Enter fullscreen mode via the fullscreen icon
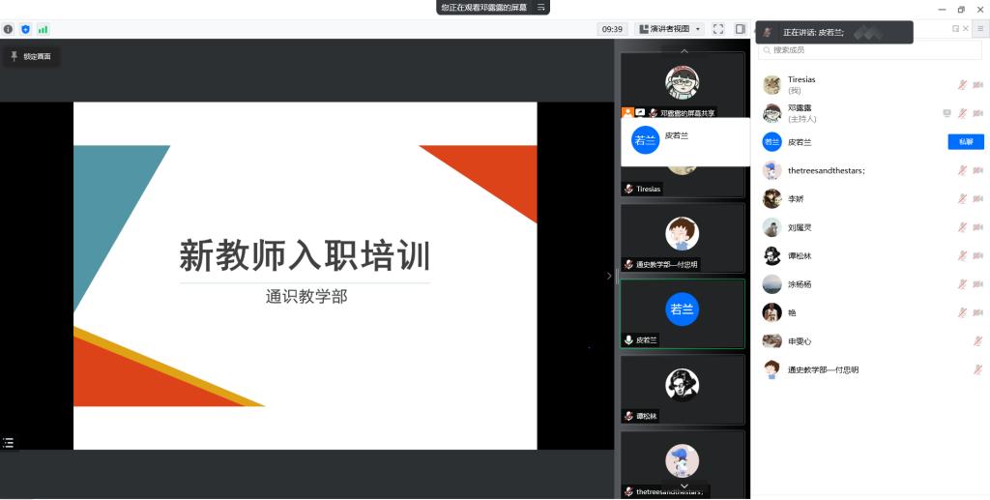The image size is (990, 500). (x=718, y=29)
